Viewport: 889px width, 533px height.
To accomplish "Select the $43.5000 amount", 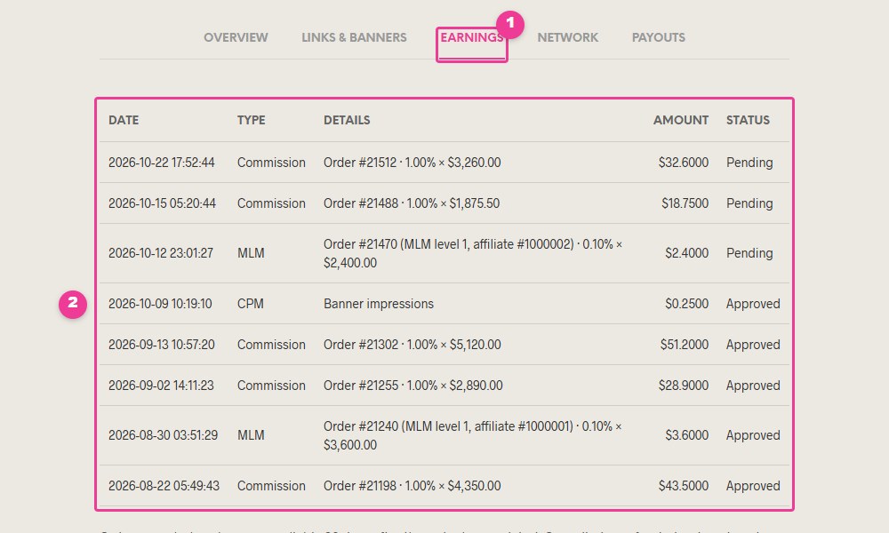I will [x=683, y=485].
